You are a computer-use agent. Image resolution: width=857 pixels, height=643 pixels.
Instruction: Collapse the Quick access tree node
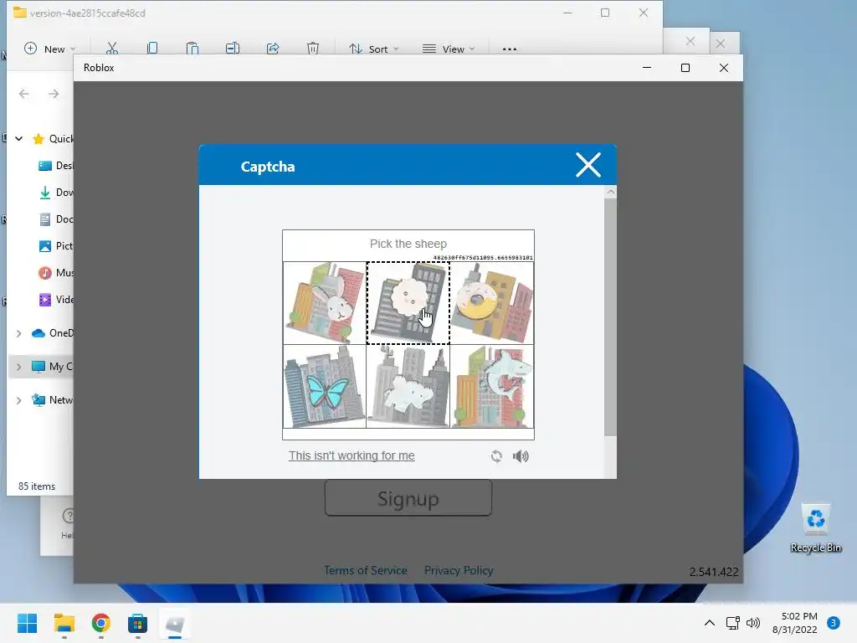[18, 139]
